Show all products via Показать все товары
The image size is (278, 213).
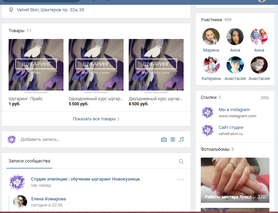tap(96, 119)
